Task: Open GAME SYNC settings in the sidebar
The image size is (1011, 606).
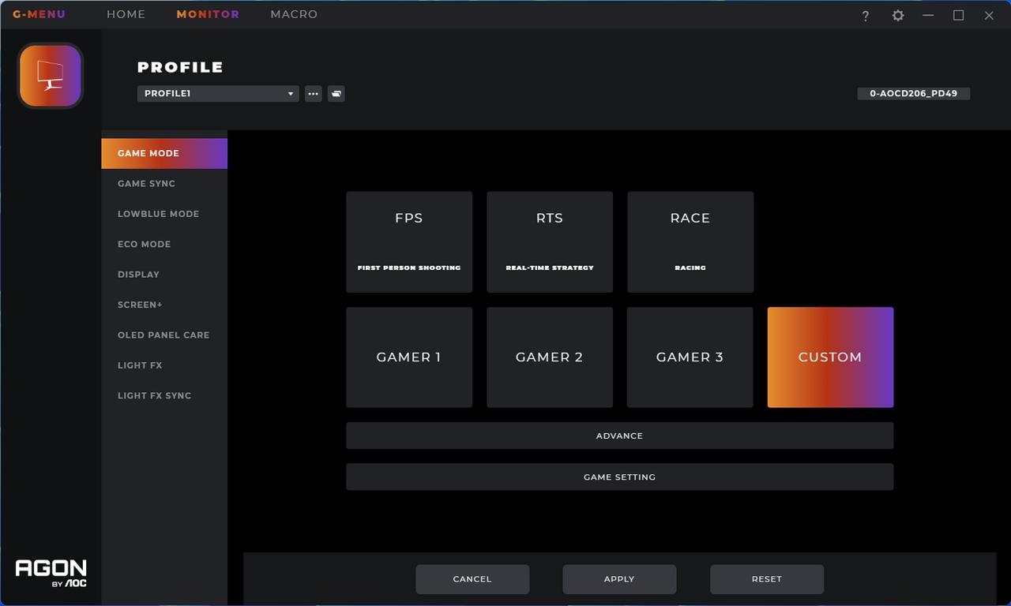Action: pos(164,183)
